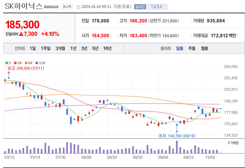245x168 pixels.
Task: Click the purple 120-day moving average swatch
Action: (37, 63)
